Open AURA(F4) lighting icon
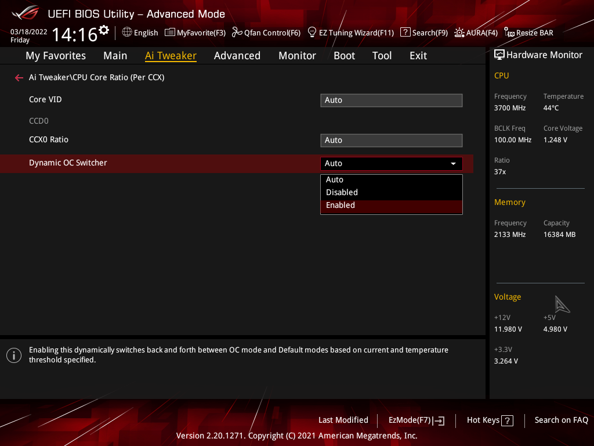The image size is (594, 446). click(459, 33)
